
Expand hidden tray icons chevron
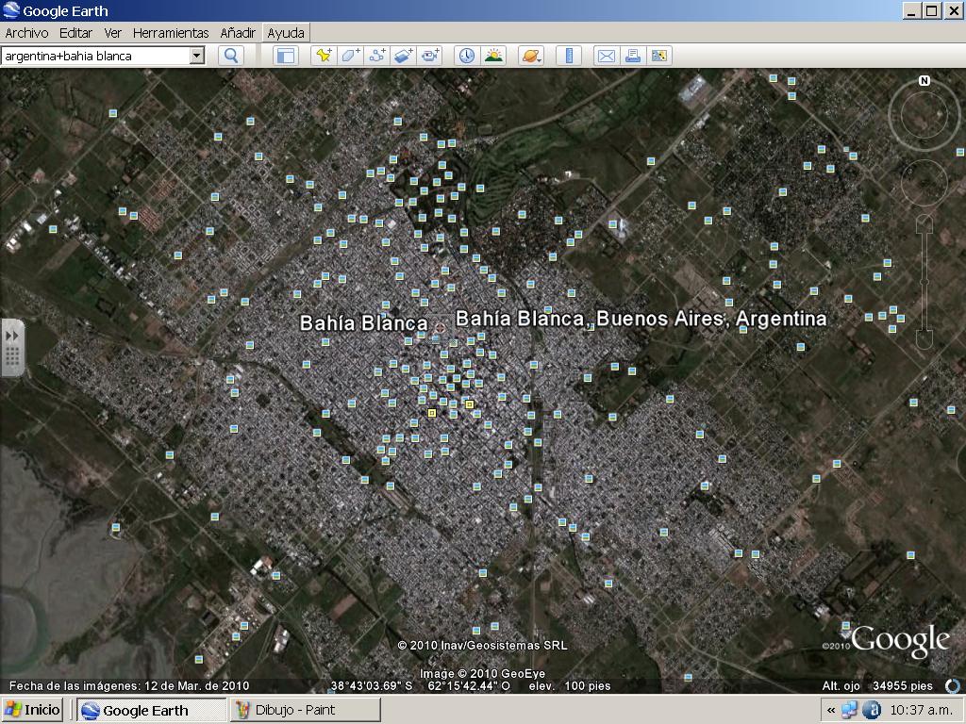point(831,711)
